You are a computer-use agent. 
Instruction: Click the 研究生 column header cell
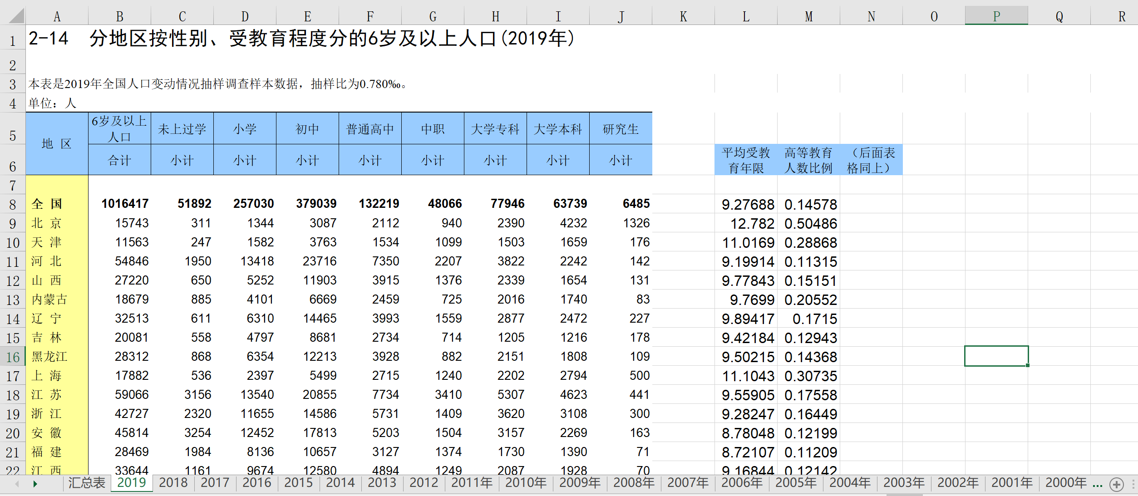pyautogui.click(x=621, y=129)
